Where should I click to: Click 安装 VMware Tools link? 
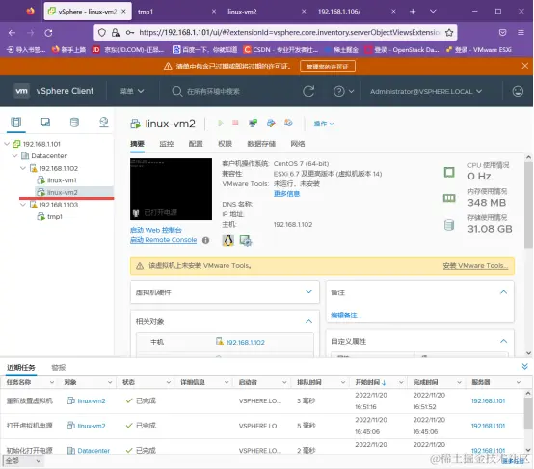click(475, 265)
